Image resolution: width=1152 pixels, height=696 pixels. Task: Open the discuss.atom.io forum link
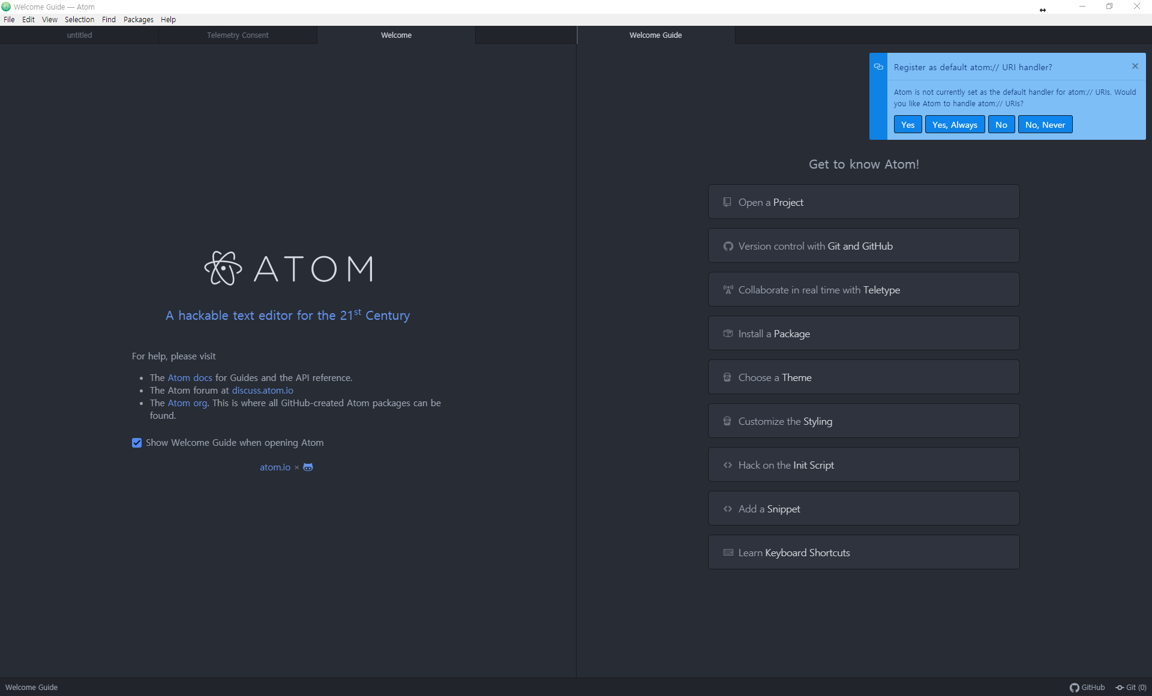pos(262,391)
